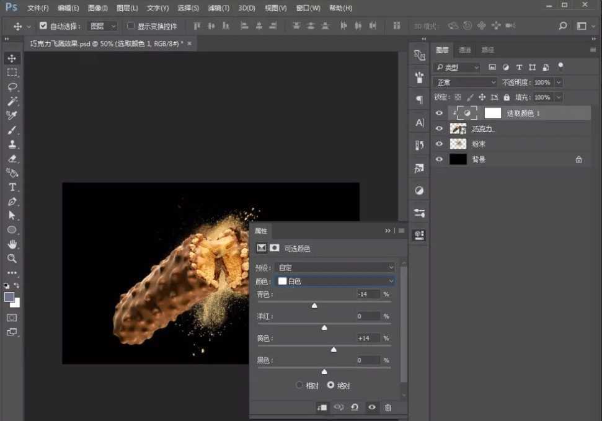
Task: Open the 颜色 dropdown showing 白色
Action: 335,281
